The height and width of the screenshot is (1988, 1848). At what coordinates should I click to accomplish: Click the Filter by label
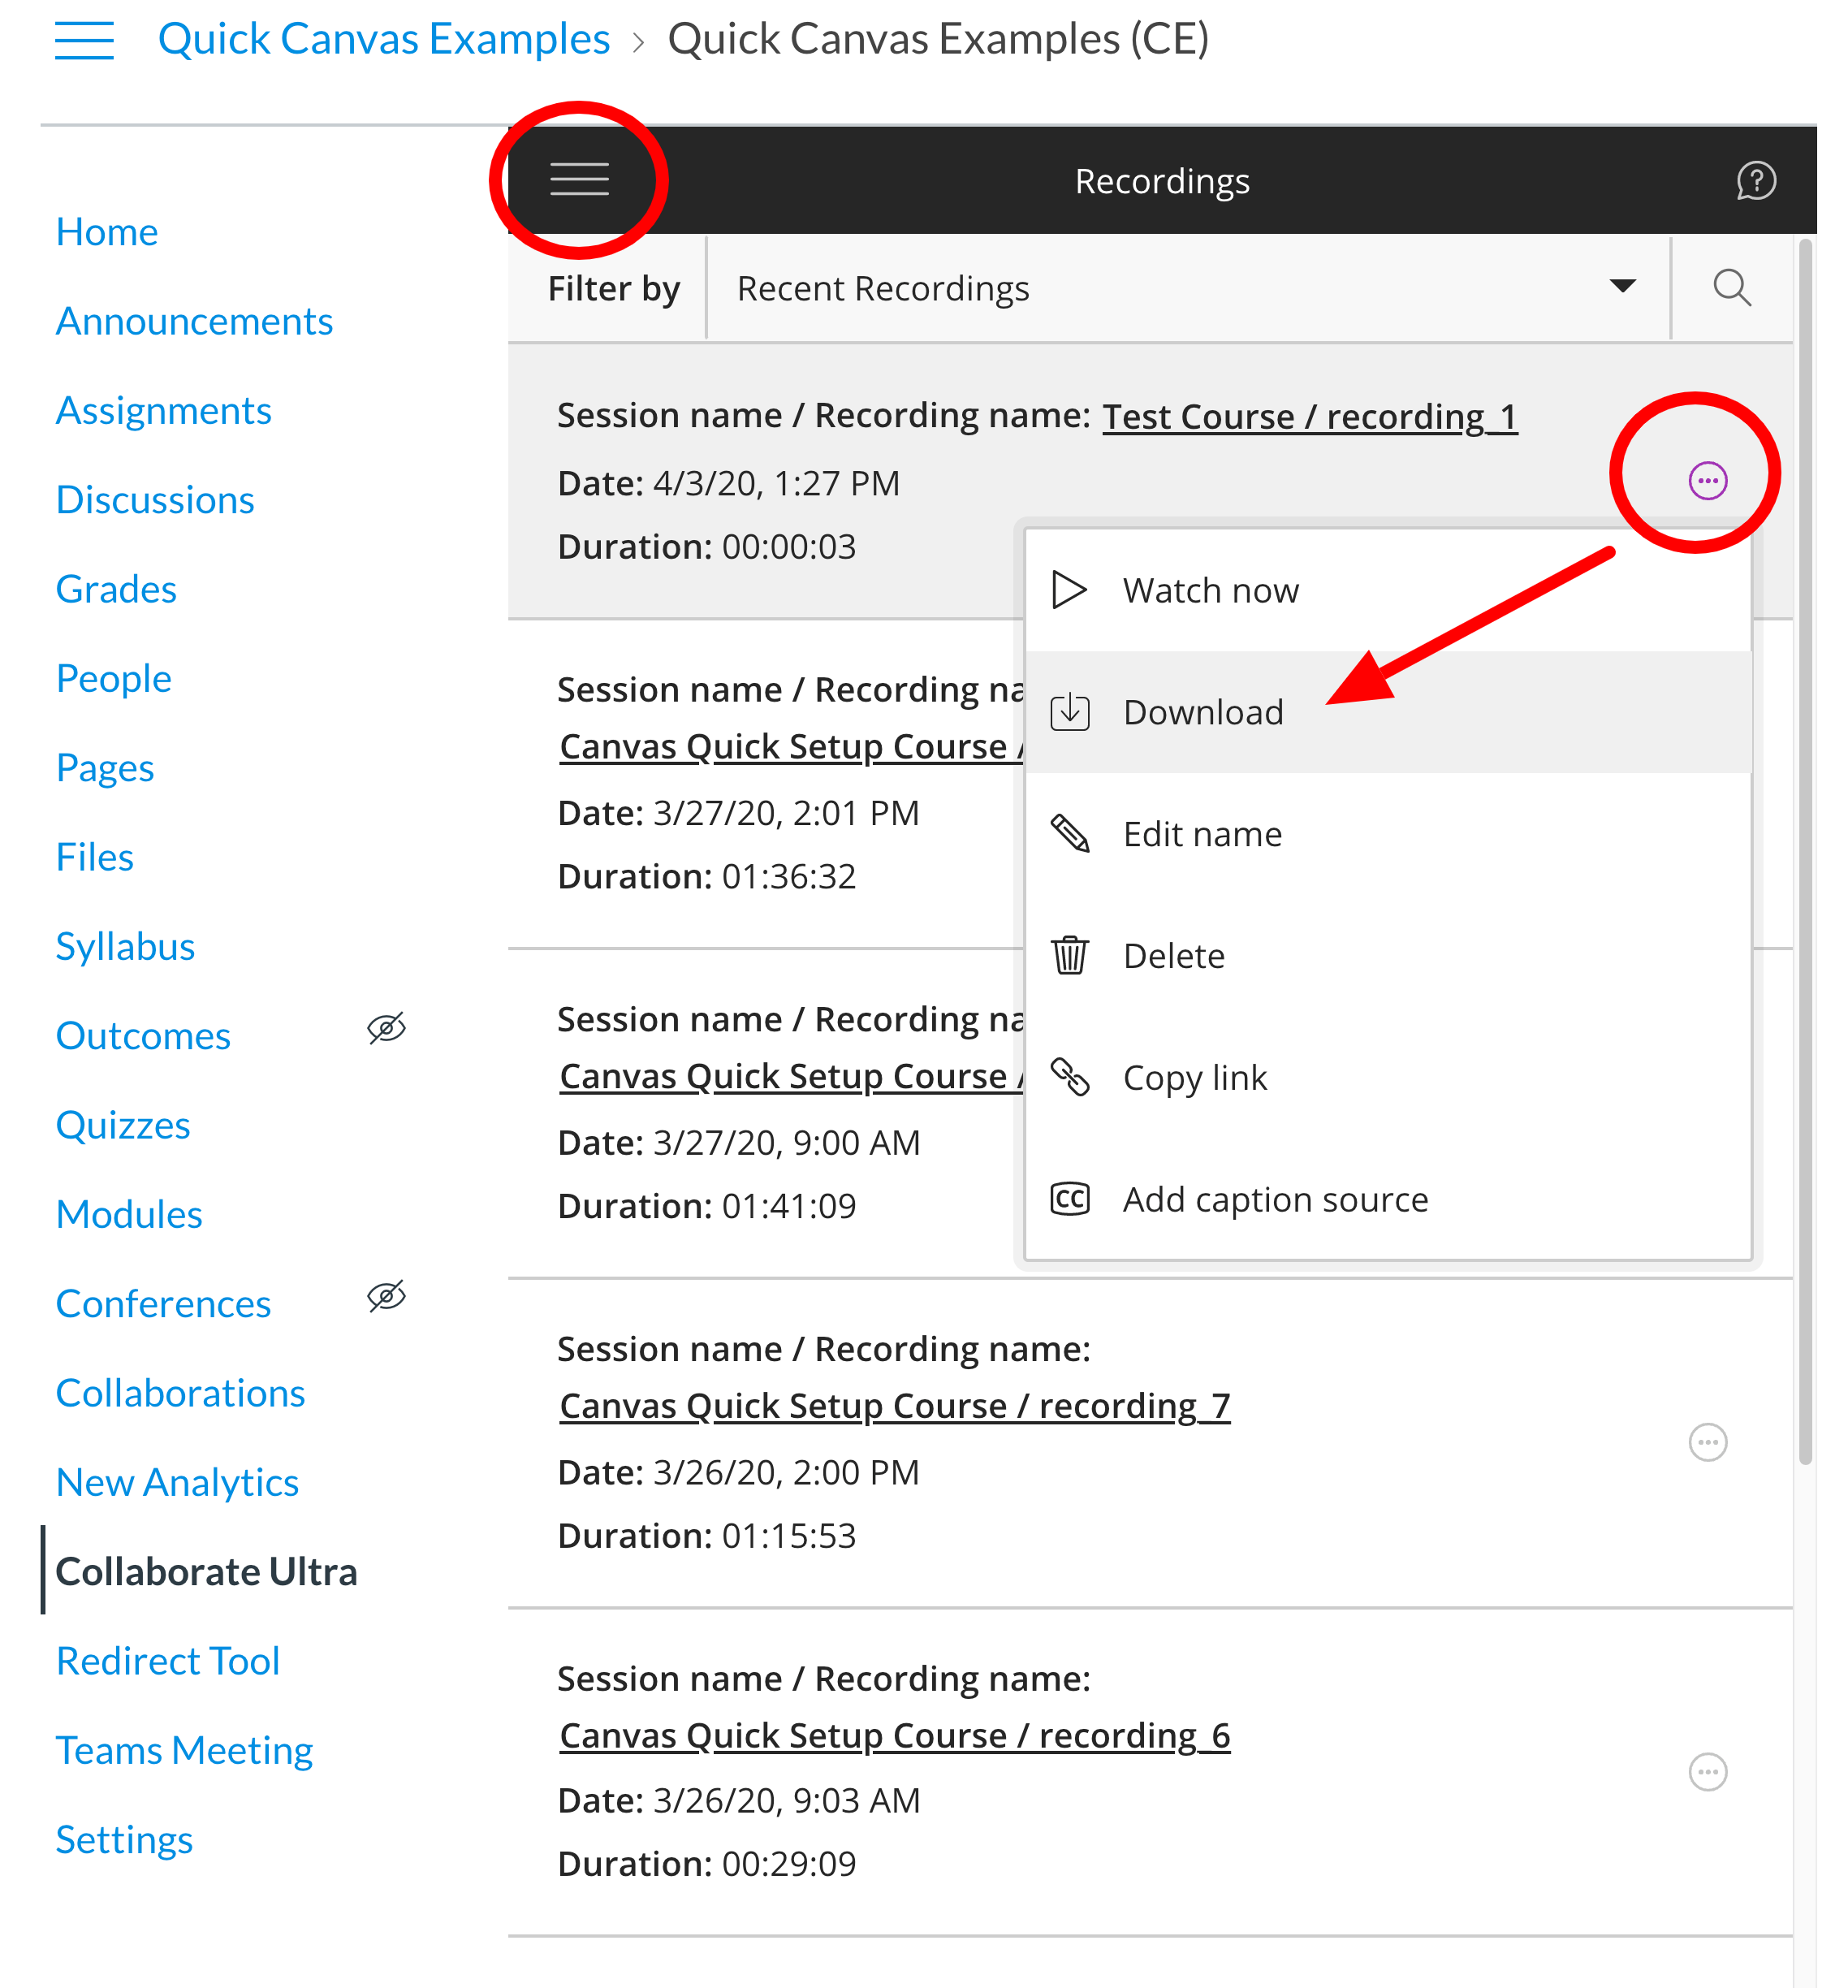click(x=613, y=288)
